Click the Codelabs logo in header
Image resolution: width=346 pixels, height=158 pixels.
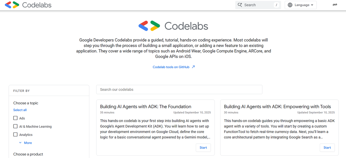(x=12, y=5)
